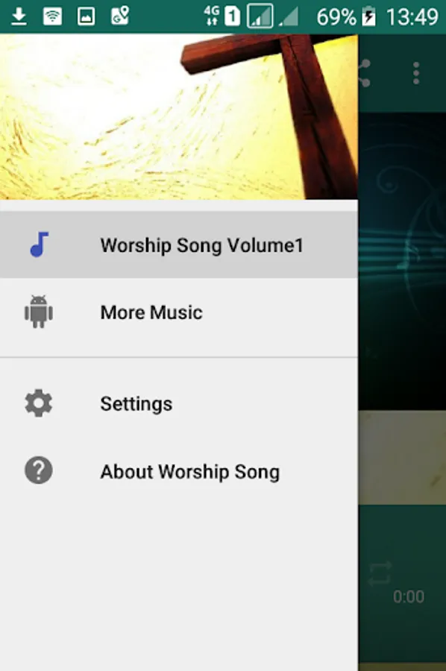Open the More Music menu entry
This screenshot has width=446, height=671.
[x=179, y=312]
